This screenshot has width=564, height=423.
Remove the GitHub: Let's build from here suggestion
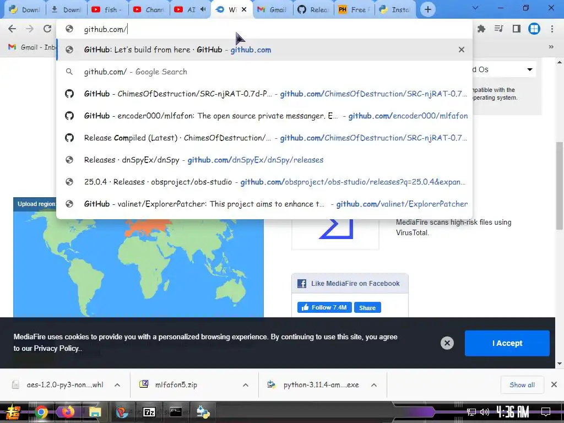(462, 50)
